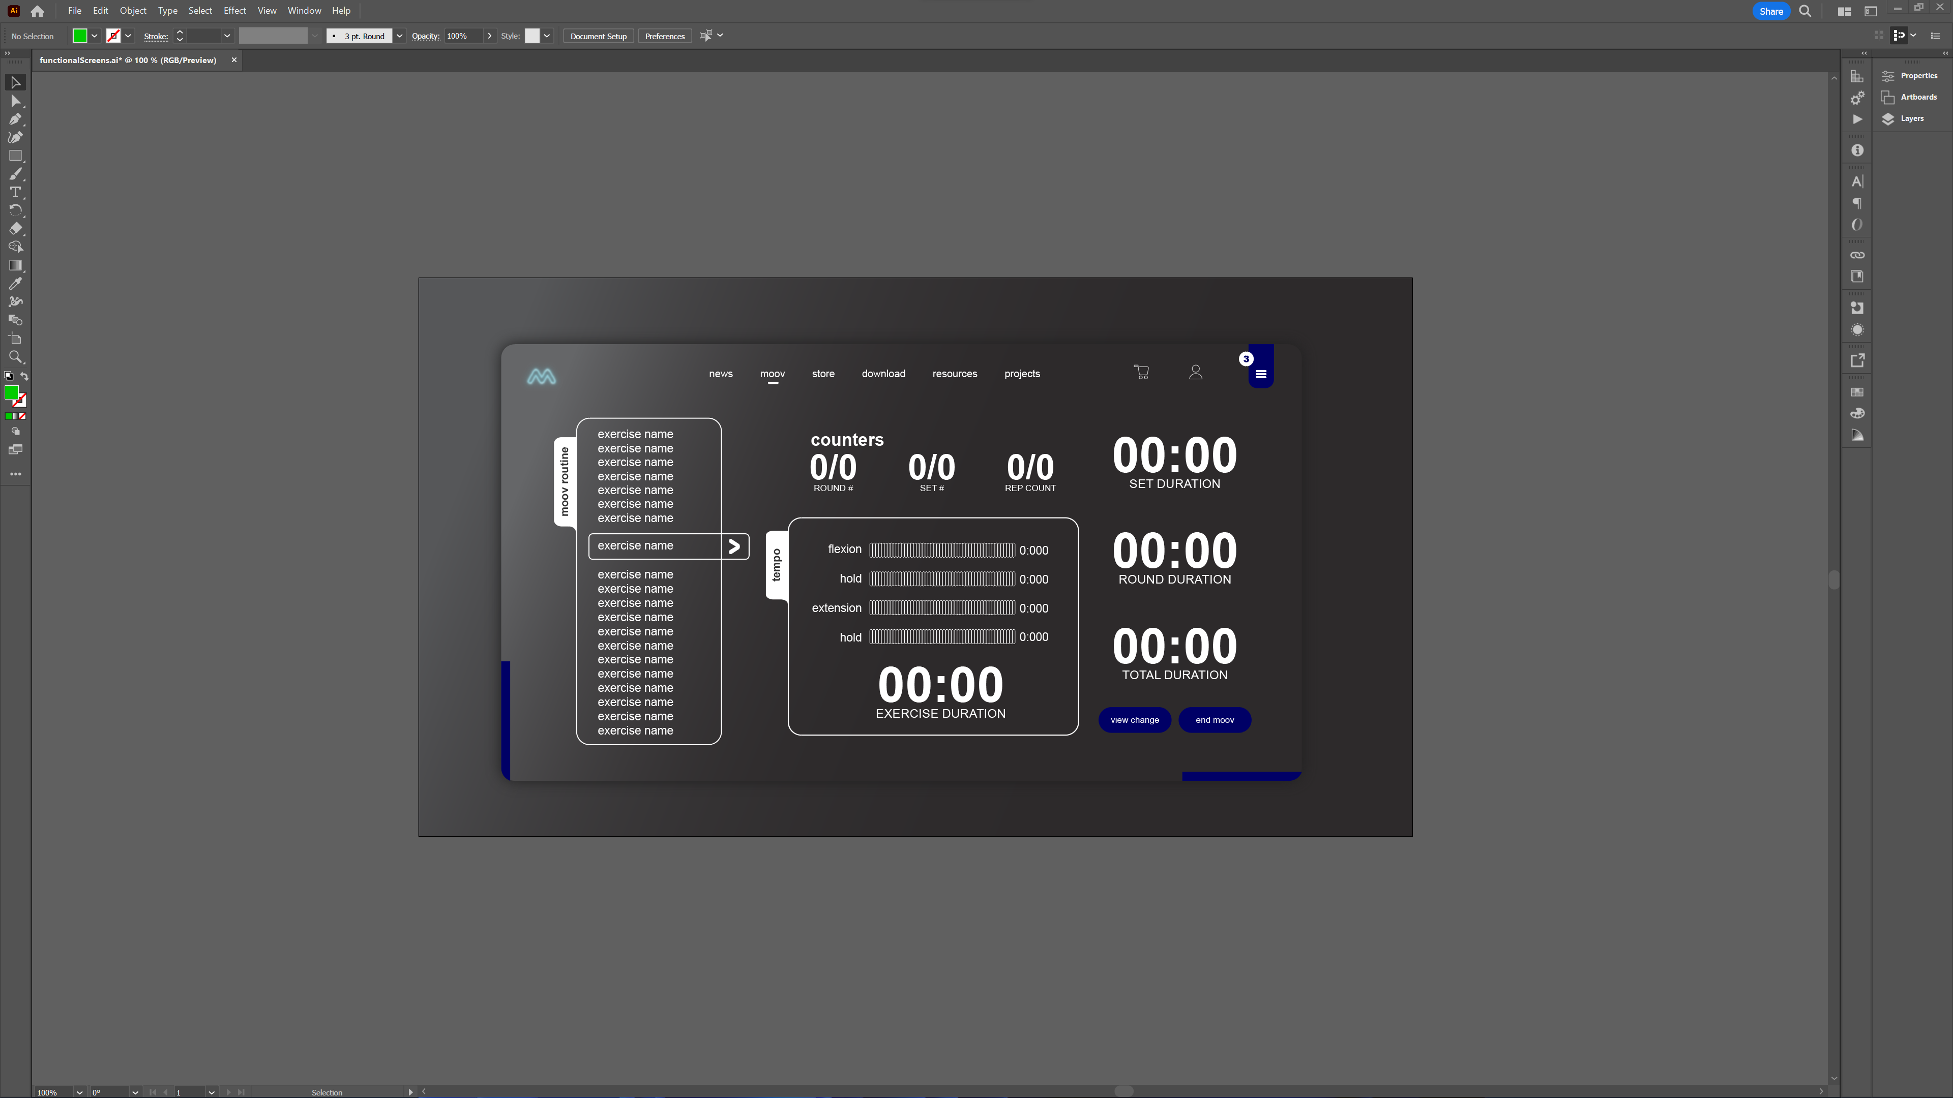Select the Zoom tool
The height and width of the screenshot is (1098, 1953).
point(15,356)
